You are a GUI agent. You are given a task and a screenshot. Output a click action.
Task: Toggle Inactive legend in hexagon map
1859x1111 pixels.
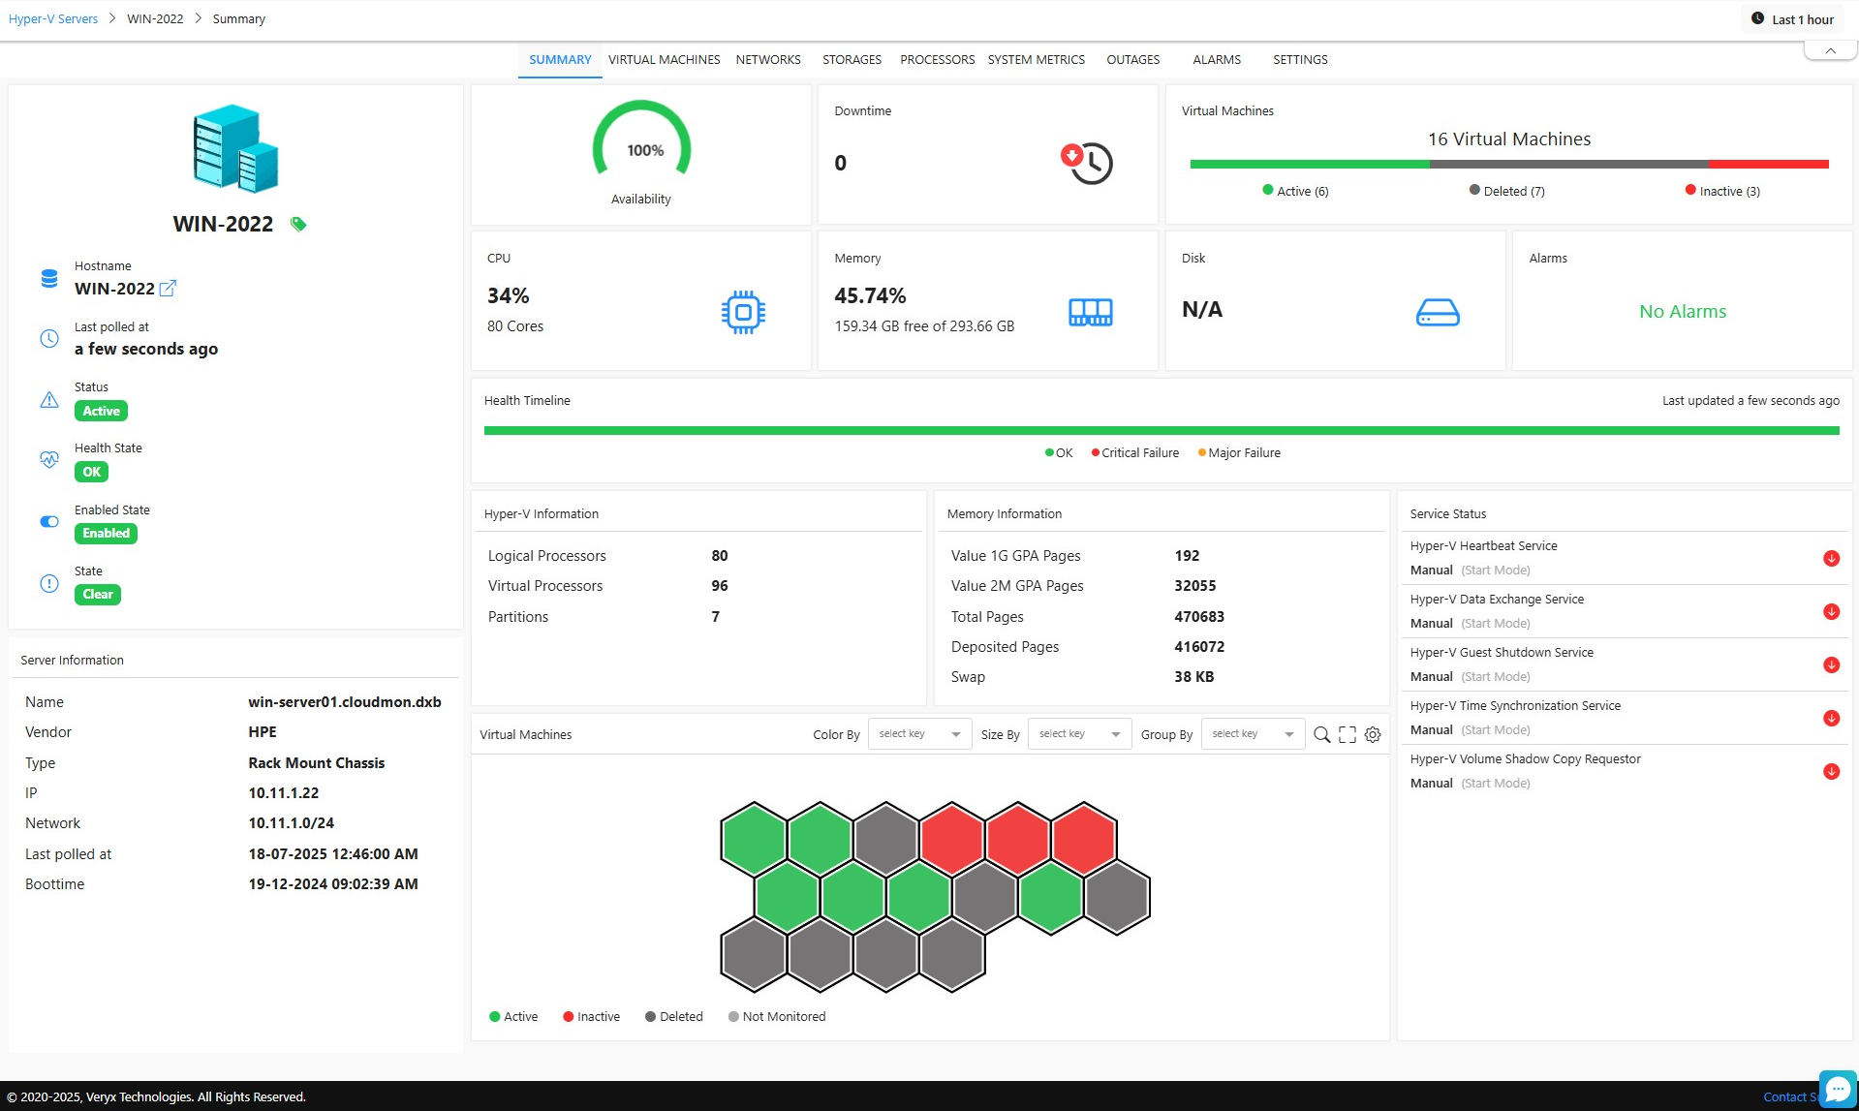pos(591,1016)
